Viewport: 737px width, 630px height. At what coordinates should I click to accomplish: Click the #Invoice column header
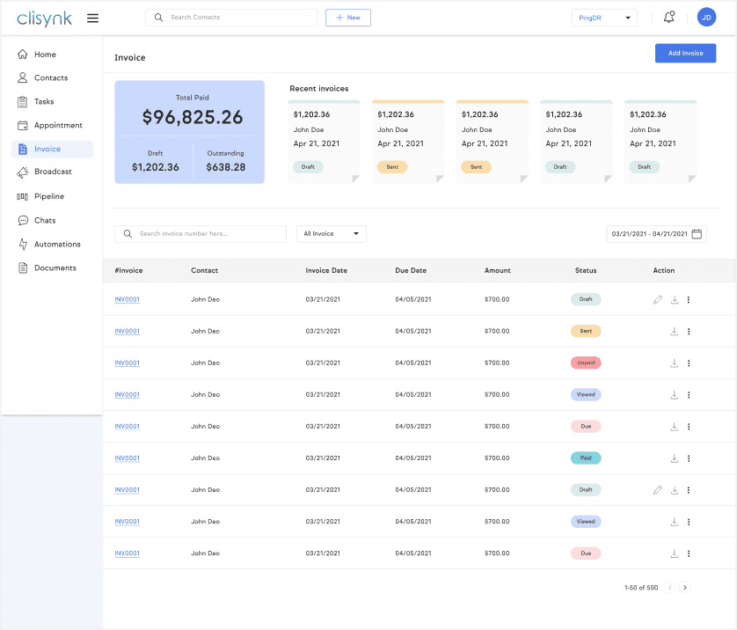128,270
